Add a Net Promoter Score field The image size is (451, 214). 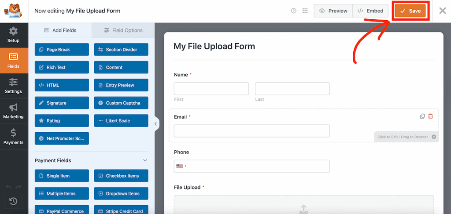click(x=62, y=138)
